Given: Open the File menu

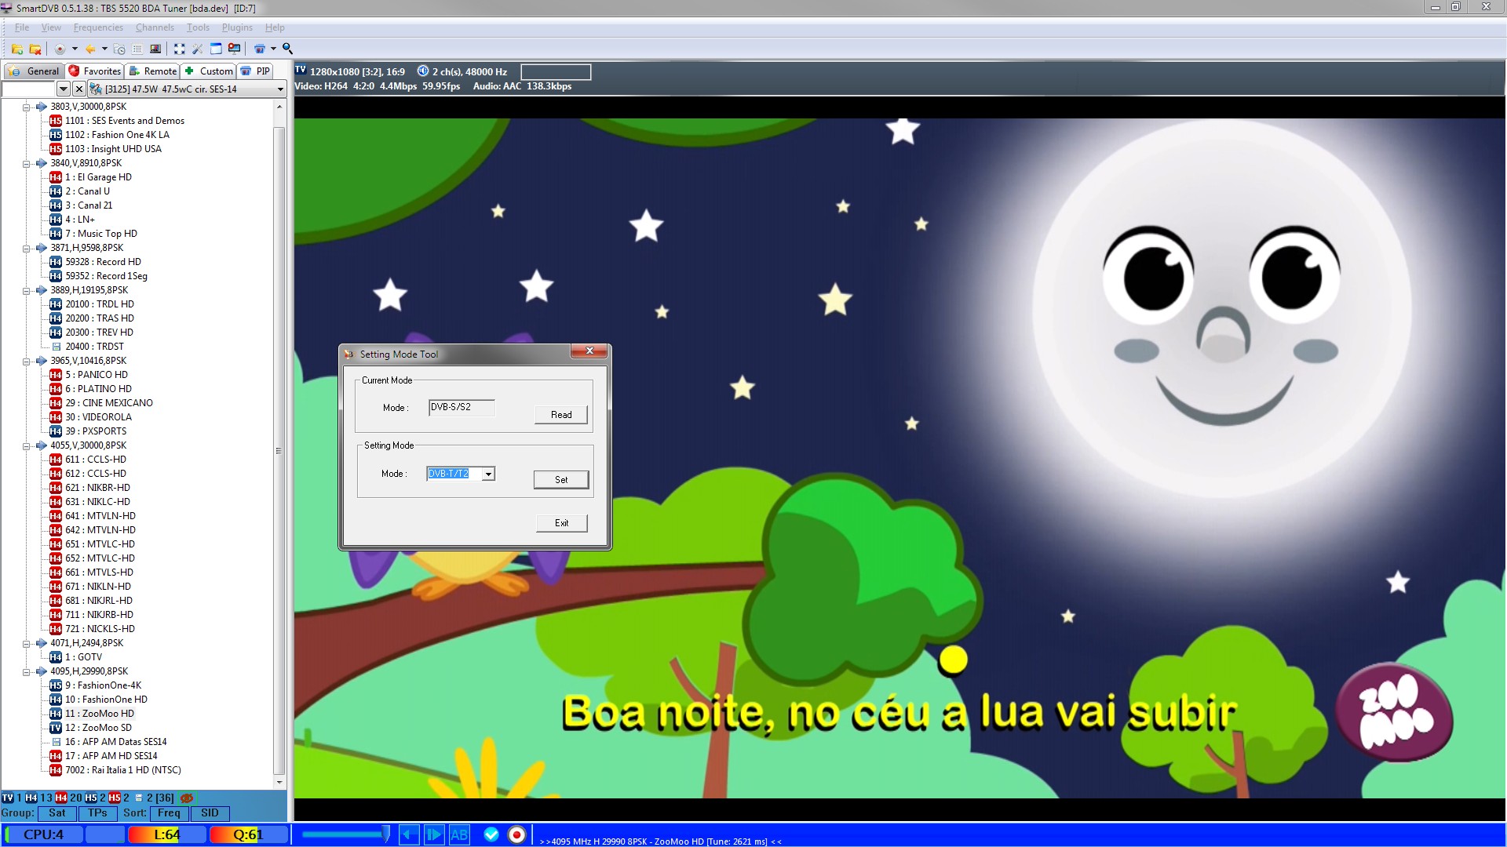Looking at the screenshot, I should pyautogui.click(x=22, y=27).
